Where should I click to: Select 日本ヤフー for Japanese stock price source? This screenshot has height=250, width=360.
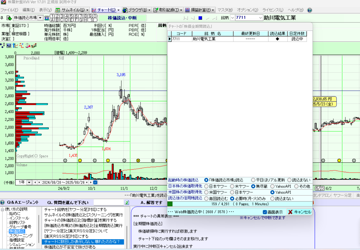coord(206,186)
